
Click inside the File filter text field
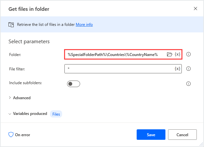pyautogui.click(x=118, y=69)
